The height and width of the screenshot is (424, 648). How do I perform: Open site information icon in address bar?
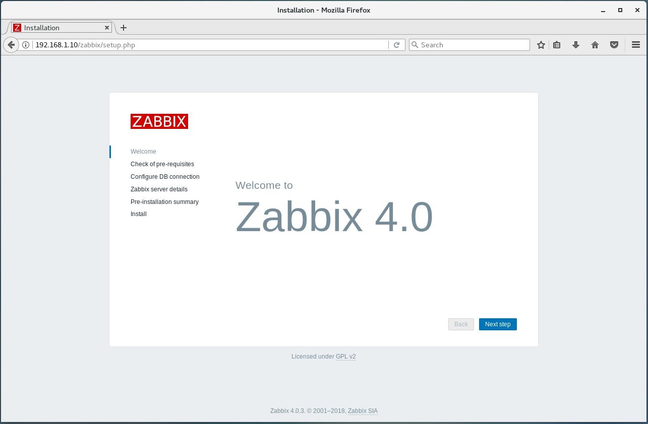pos(26,45)
